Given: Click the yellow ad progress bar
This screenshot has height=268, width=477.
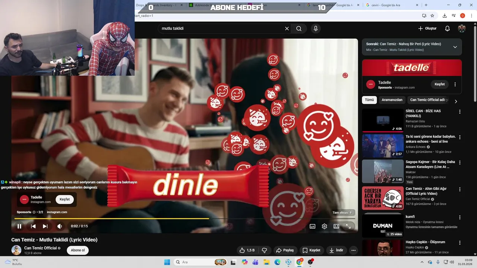Looking at the screenshot, I should click(x=112, y=218).
